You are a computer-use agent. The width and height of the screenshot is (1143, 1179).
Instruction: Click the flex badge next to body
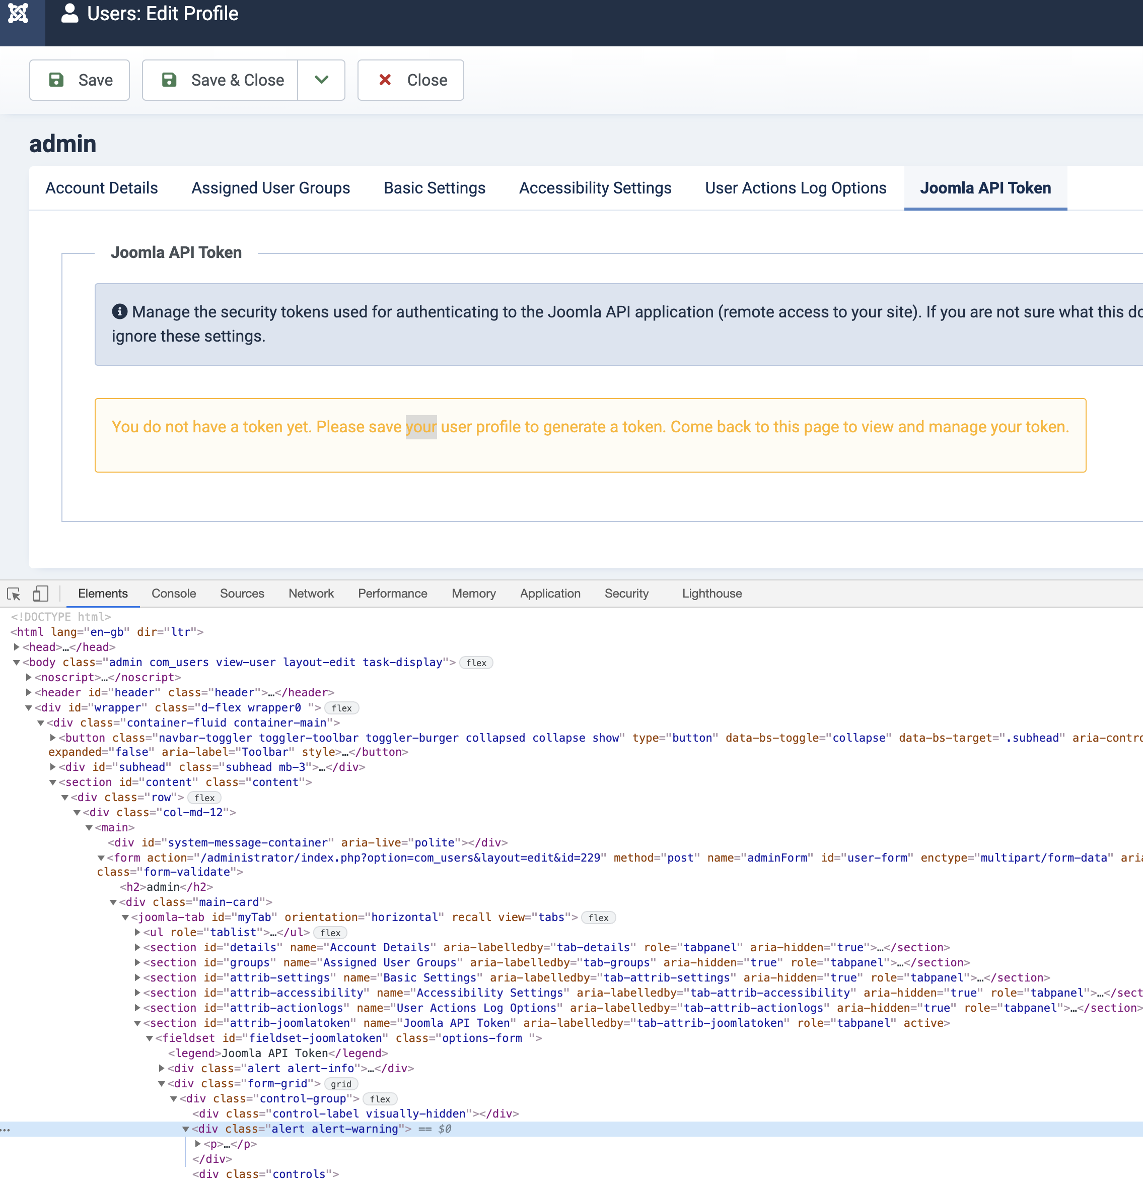point(476,663)
